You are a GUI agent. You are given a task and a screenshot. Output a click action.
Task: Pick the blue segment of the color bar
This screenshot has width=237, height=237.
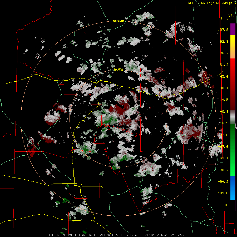coord(233,188)
